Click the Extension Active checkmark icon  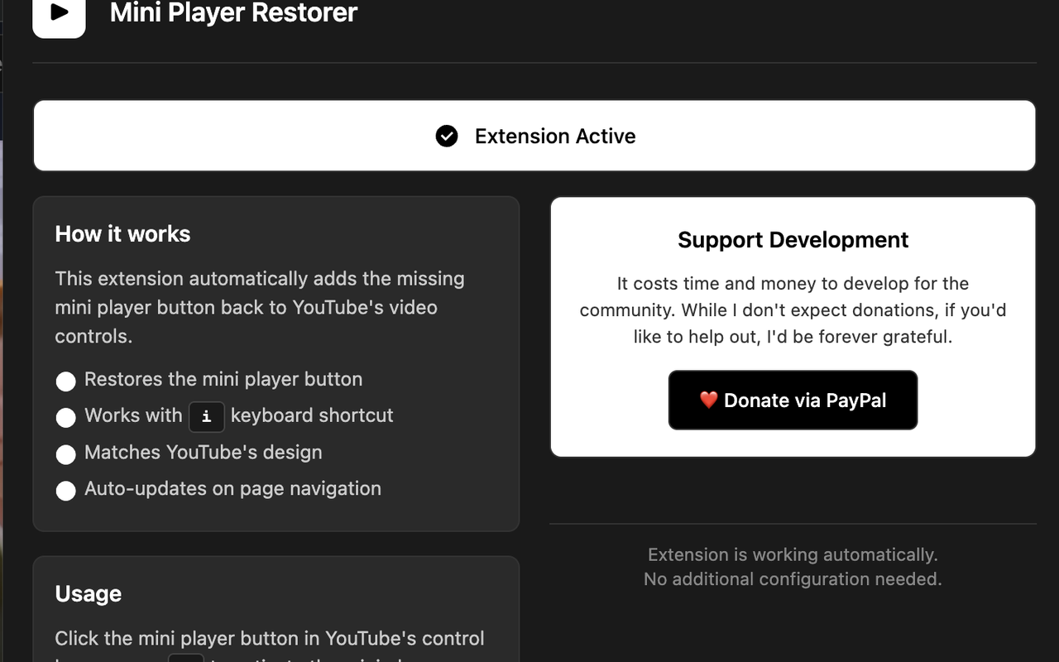pos(447,136)
